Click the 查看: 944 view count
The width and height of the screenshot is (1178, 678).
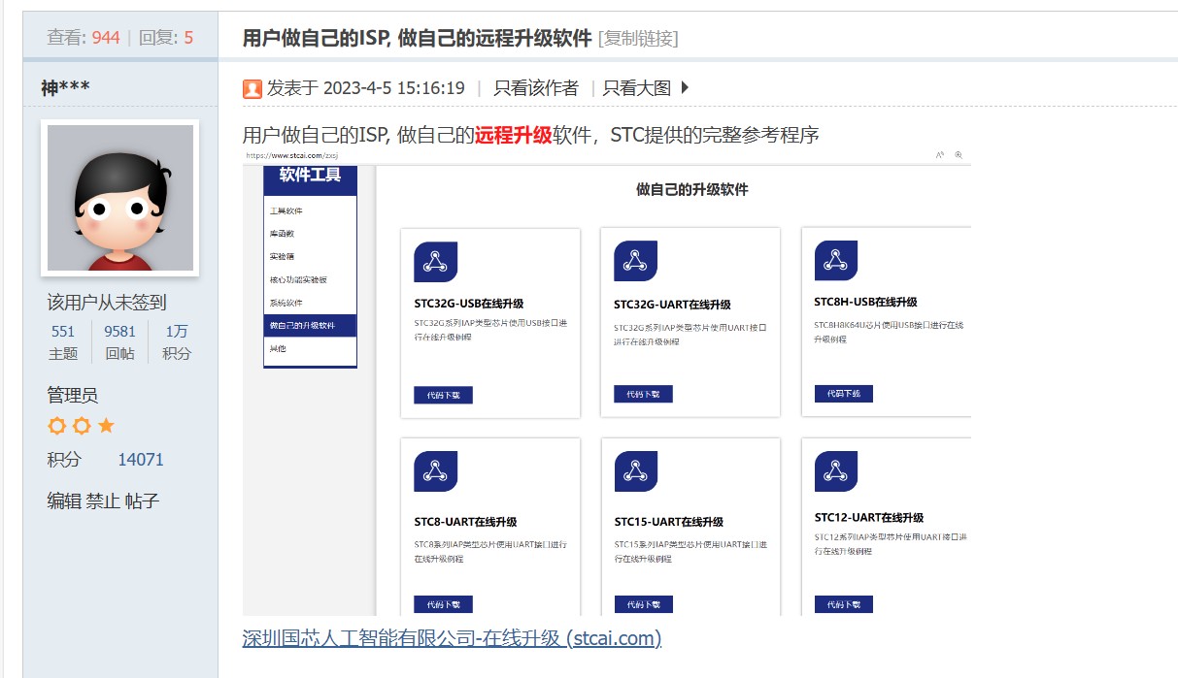point(84,38)
